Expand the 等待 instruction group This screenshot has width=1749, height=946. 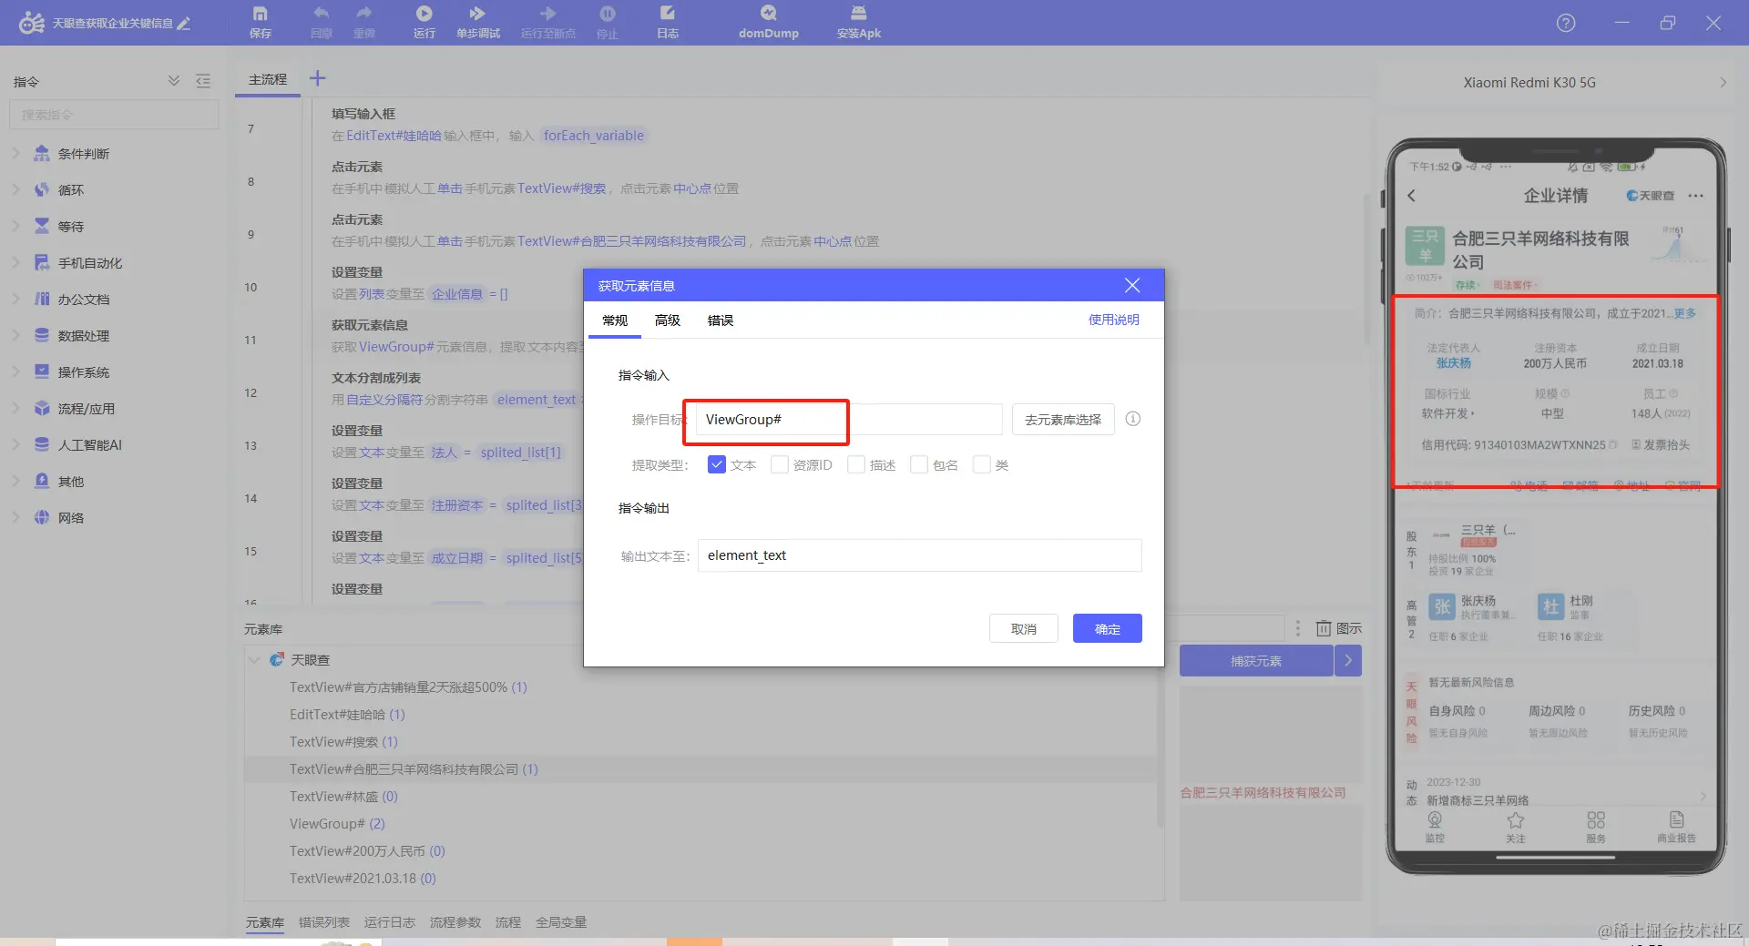click(15, 226)
